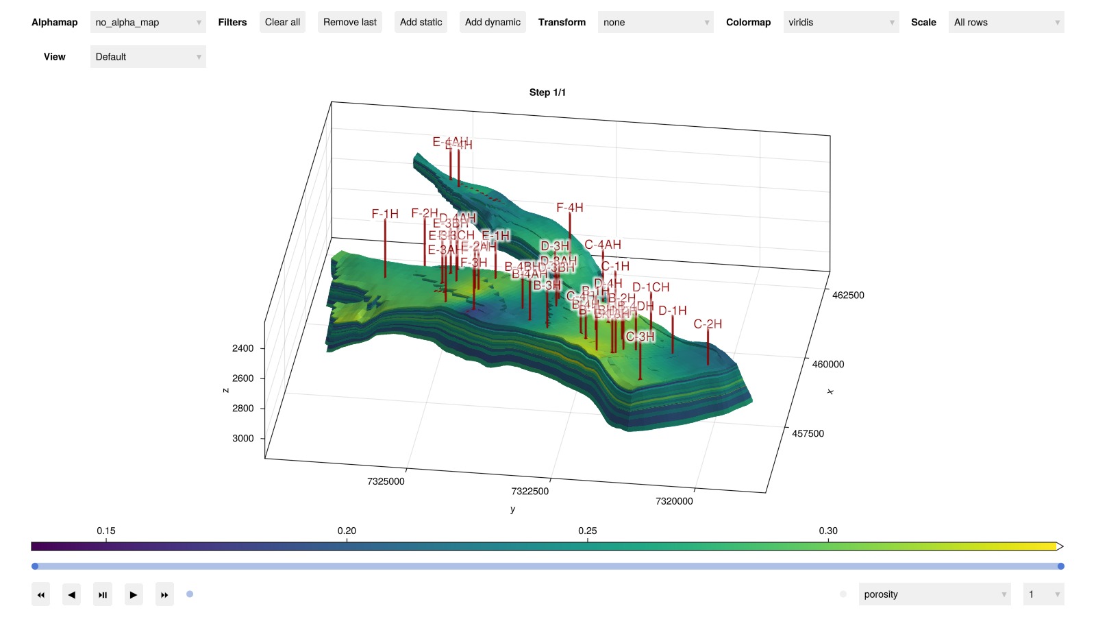Click Add static filter button

[421, 23]
